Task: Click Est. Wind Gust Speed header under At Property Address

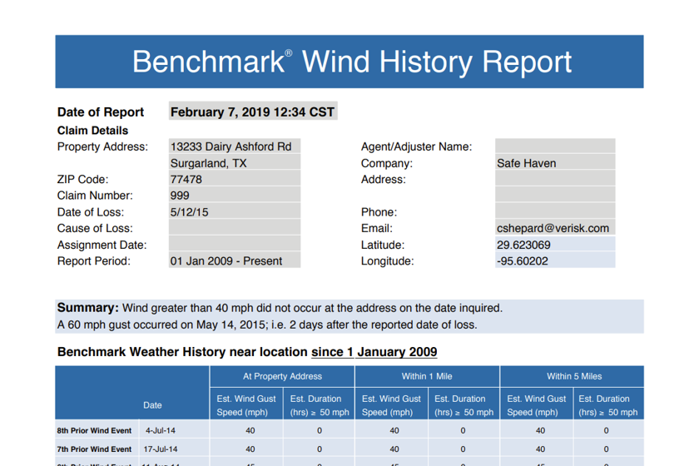Action: 246,405
